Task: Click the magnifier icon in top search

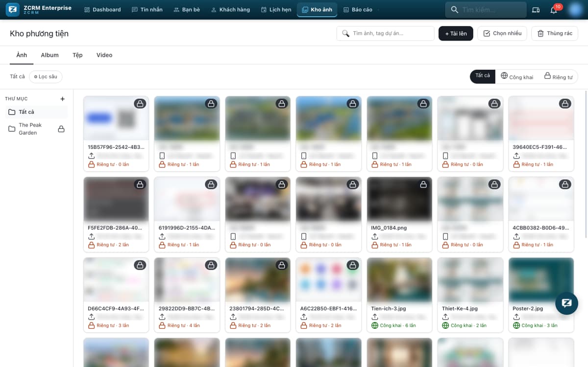Action: 454,10
